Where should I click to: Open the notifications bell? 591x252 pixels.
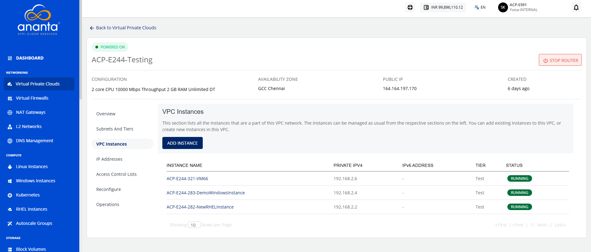coord(576,7)
